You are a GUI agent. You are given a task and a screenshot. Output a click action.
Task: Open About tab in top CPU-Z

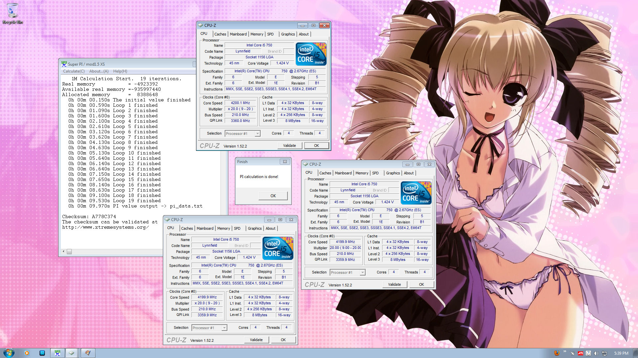pos(304,34)
